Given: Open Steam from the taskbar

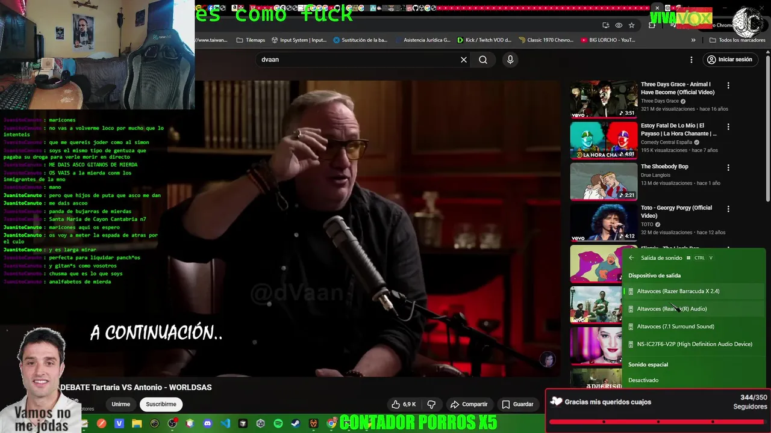Looking at the screenshot, I should (x=296, y=423).
